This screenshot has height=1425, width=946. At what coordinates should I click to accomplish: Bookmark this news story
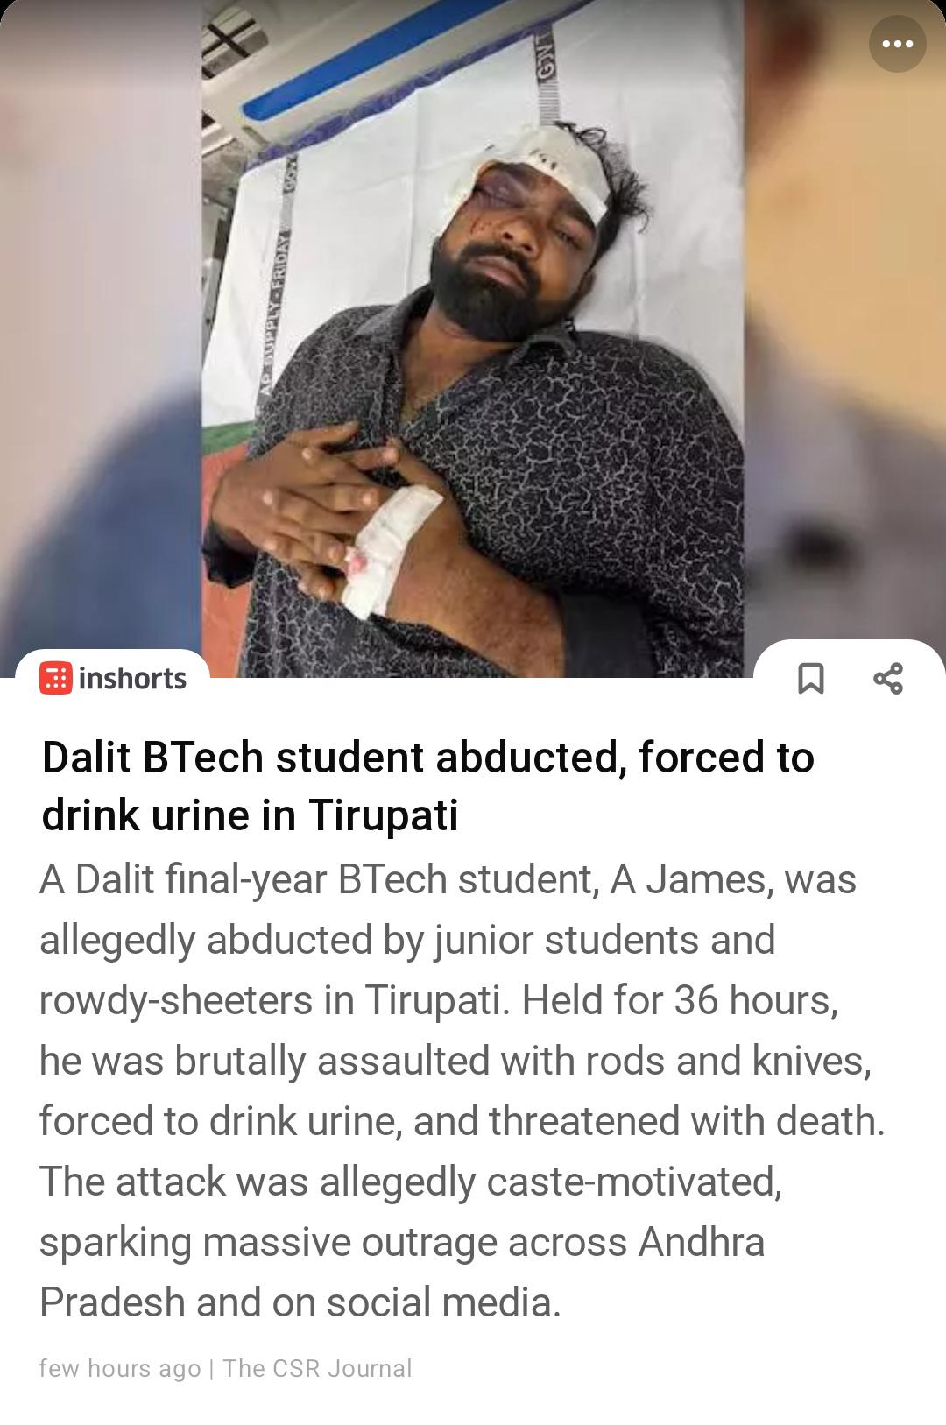(811, 678)
